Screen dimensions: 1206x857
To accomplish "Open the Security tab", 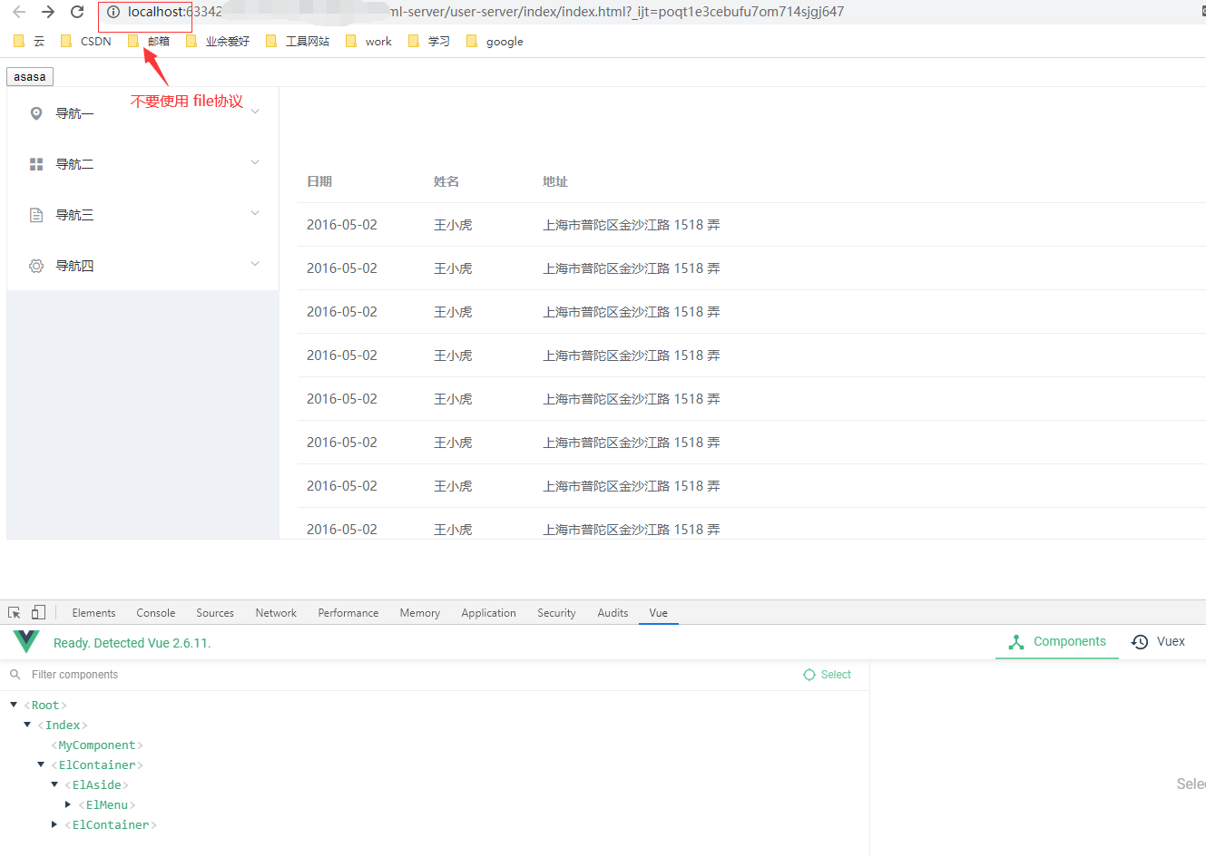I will (556, 613).
